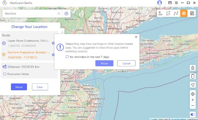Screen dimensions: 198x120
Task: Select the Two-spot route mode icon
Action: (x=168, y=13)
